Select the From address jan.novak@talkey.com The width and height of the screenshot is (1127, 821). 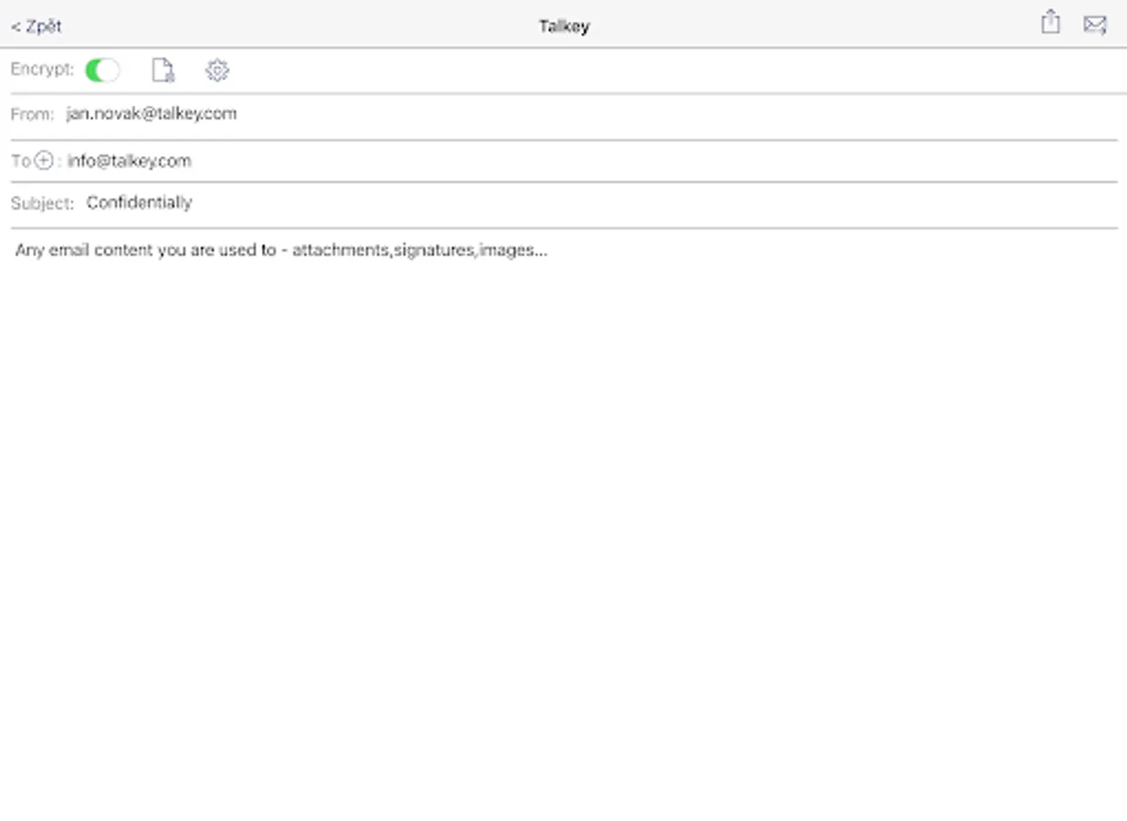[x=151, y=114]
